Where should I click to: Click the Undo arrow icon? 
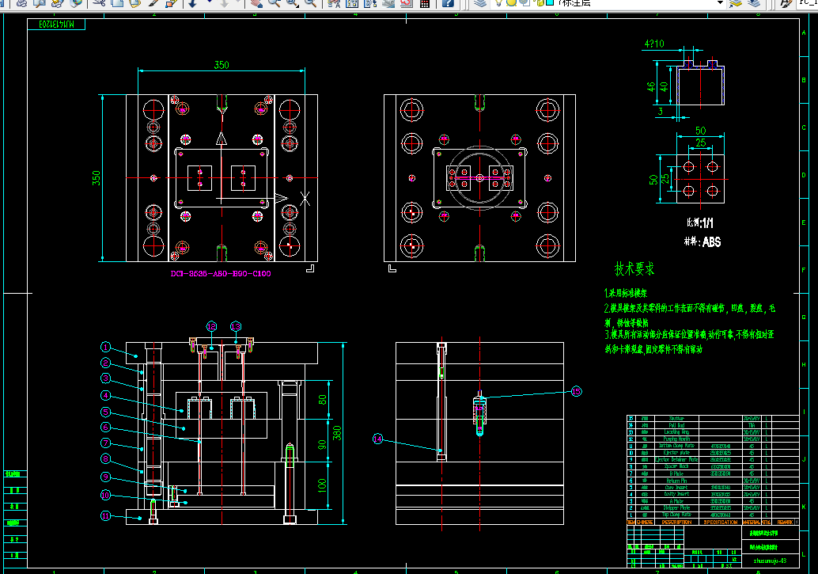pos(192,3)
